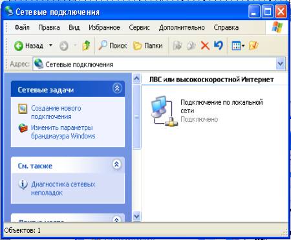291x240 pixels.
Task: Click the greyed-out Forward arrow icon
Action: pos(64,46)
